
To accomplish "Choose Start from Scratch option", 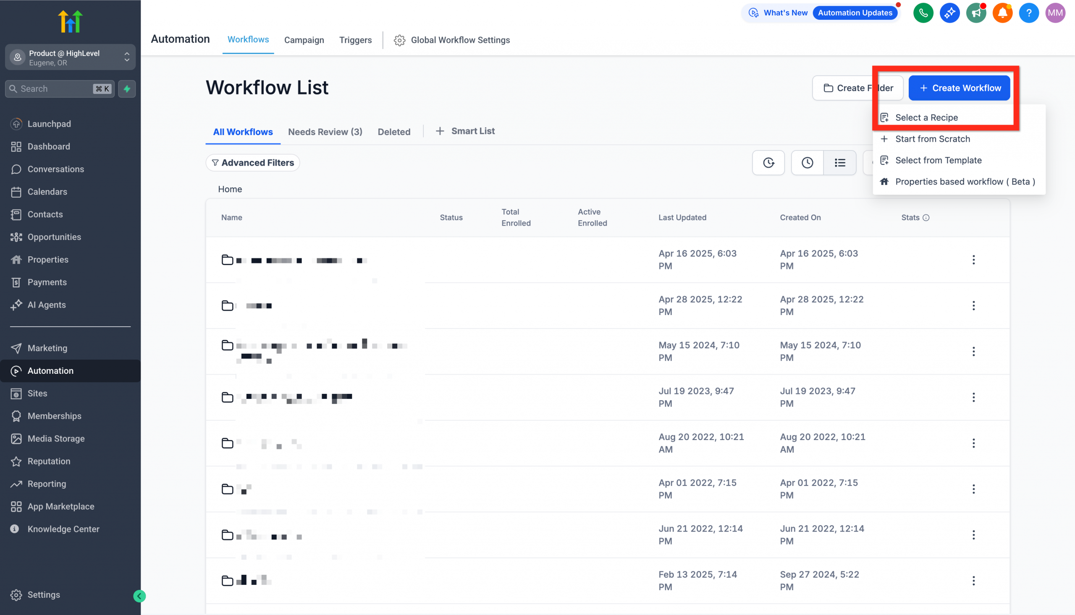I will tap(933, 138).
